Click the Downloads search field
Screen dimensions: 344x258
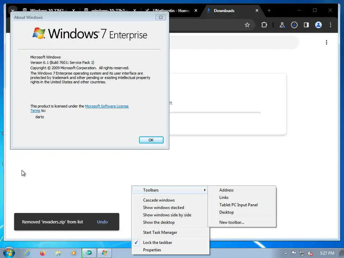click(234, 42)
